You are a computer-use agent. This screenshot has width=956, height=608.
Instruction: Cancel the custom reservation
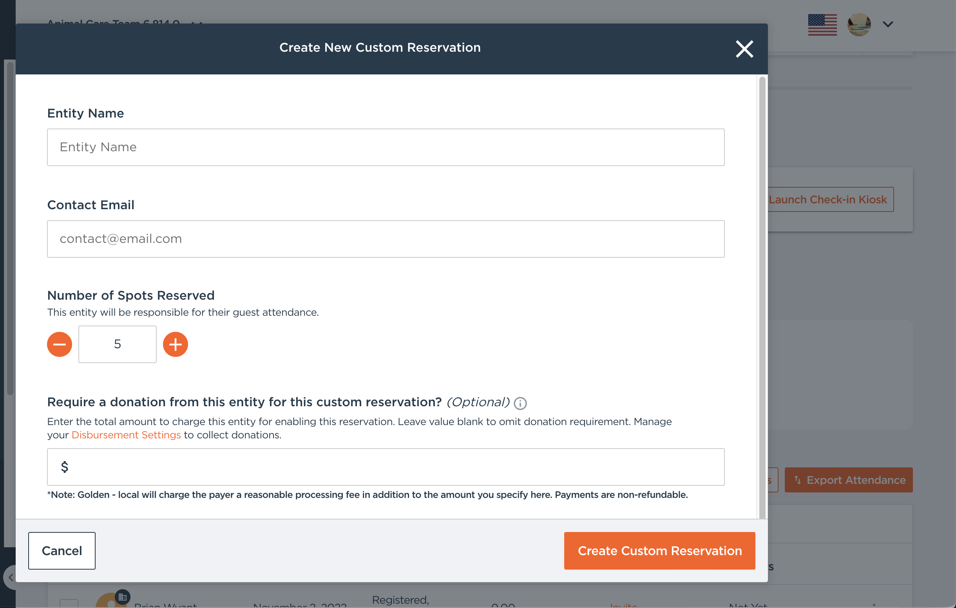coord(62,550)
